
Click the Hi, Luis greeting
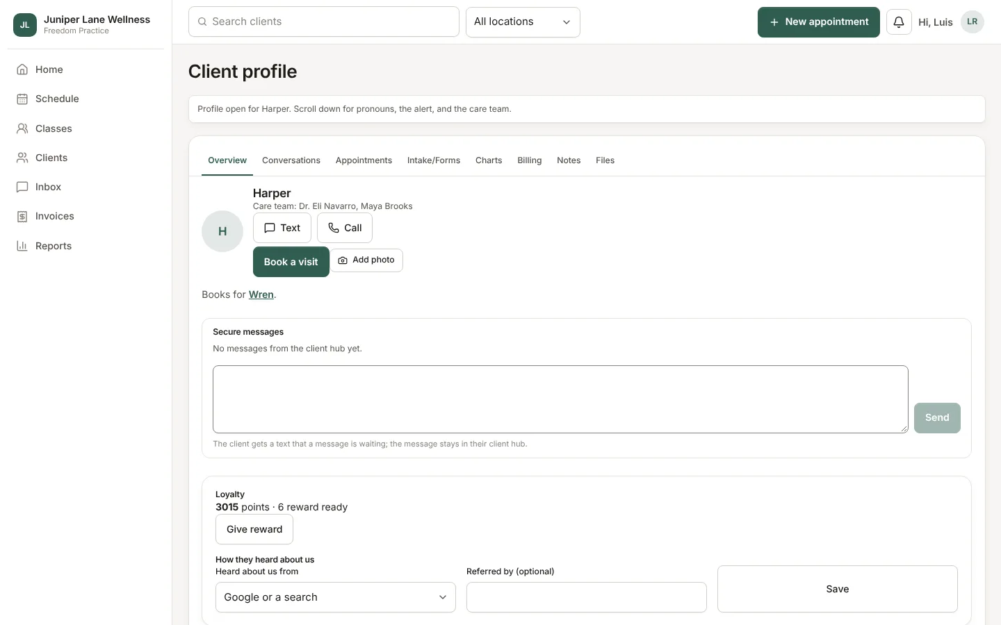(x=936, y=22)
